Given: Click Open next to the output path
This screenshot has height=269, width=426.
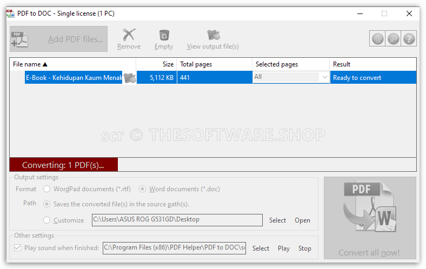Looking at the screenshot, I should point(302,220).
